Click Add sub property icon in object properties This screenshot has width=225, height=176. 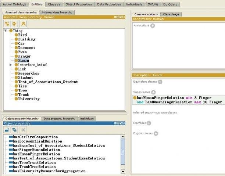tap(7, 130)
